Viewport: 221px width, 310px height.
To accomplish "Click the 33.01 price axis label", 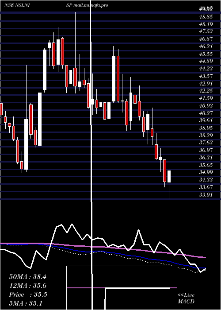I will 206,195.
